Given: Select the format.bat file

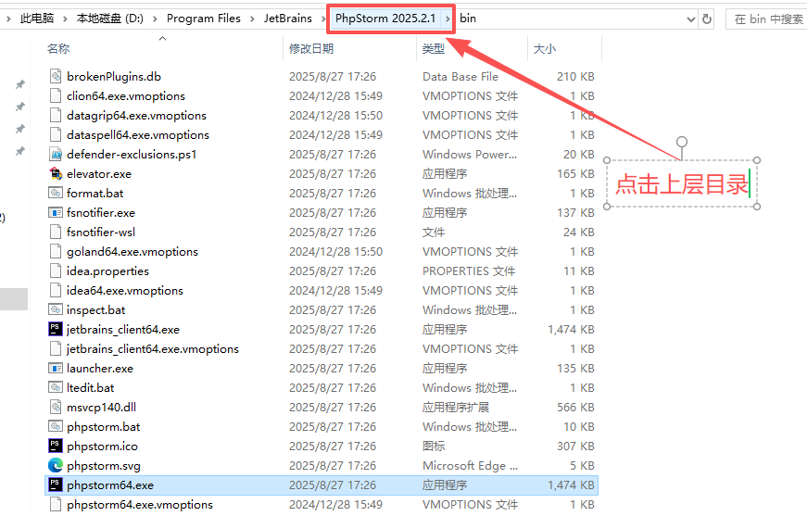Looking at the screenshot, I should (x=95, y=193).
